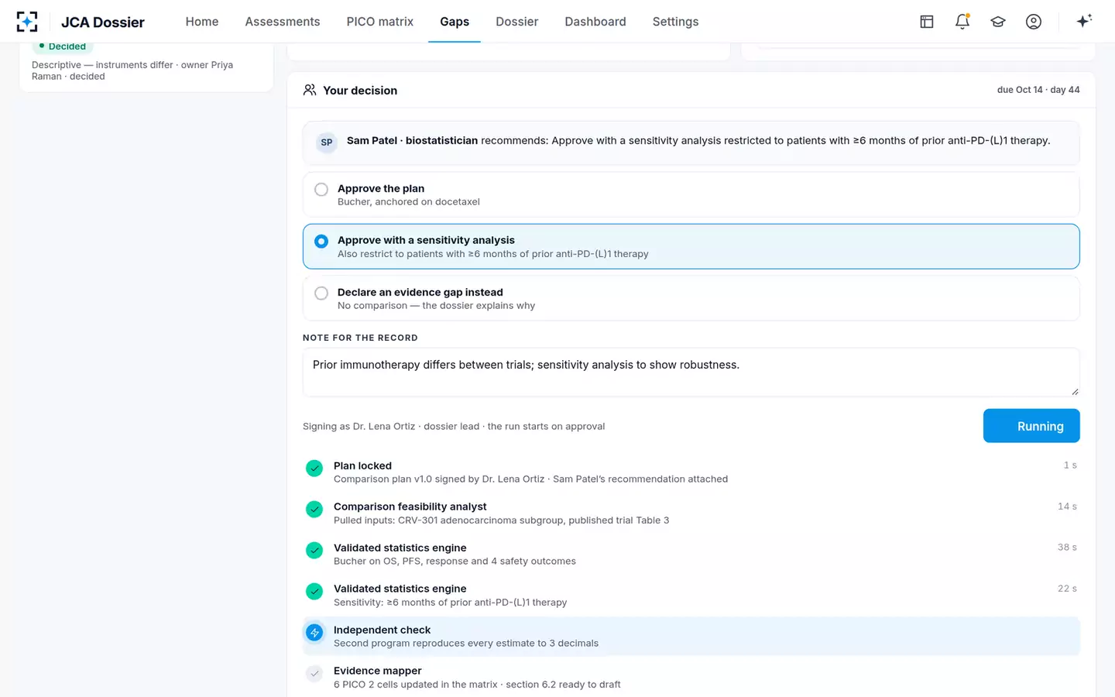1115x697 pixels.
Task: Click the blue Independent check status icon
Action: click(314, 633)
